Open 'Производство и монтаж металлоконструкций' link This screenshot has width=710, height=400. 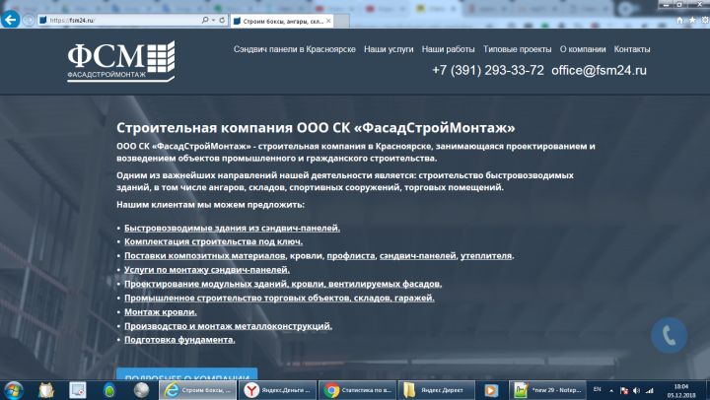[x=228, y=326]
